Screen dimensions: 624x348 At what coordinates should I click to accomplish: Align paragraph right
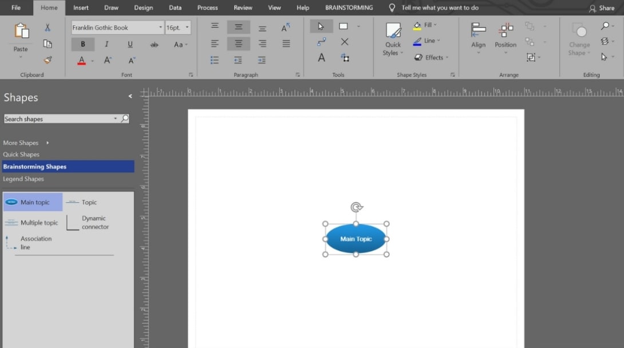[262, 43]
